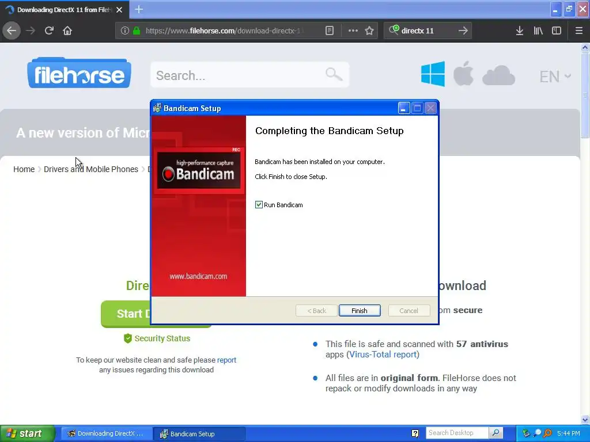Minimize the Firefox browser window
590x442 pixels.
click(555, 9)
